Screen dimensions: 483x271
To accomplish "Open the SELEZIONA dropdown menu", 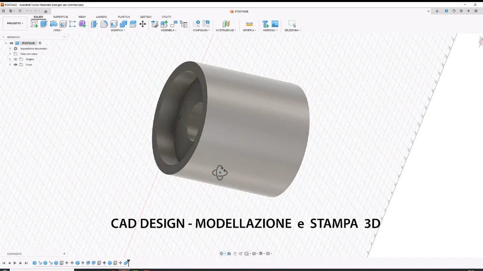I will (x=292, y=30).
